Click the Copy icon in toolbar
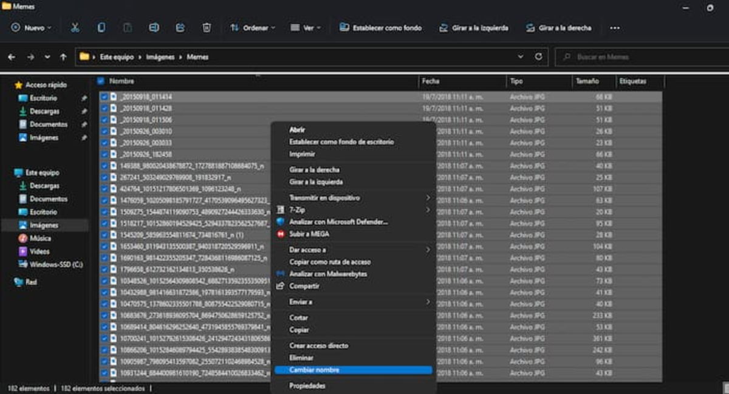Image resolution: width=729 pixels, height=394 pixels. click(x=101, y=28)
